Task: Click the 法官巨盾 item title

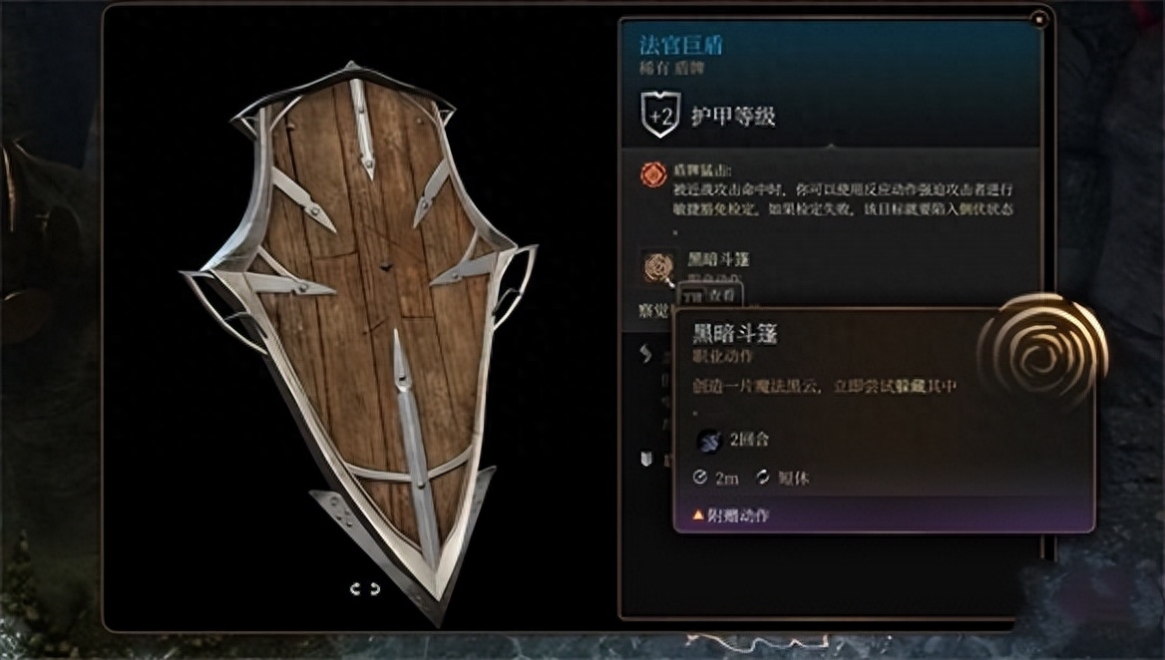Action: click(681, 45)
